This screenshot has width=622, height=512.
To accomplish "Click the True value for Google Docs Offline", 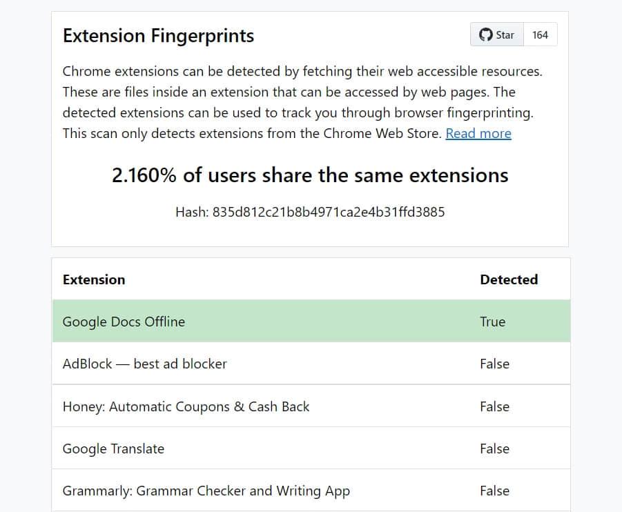I will (x=493, y=322).
